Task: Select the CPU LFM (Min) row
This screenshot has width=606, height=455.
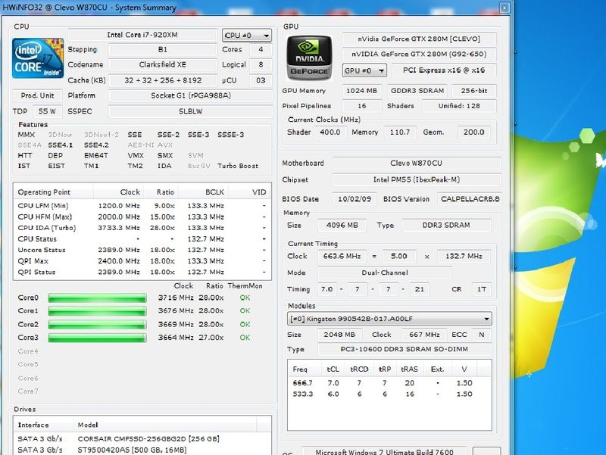Action: pos(142,206)
